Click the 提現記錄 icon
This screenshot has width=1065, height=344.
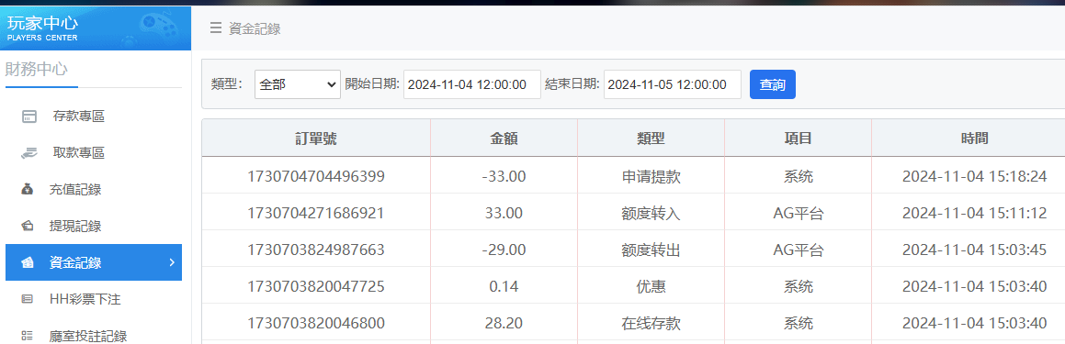click(x=28, y=226)
